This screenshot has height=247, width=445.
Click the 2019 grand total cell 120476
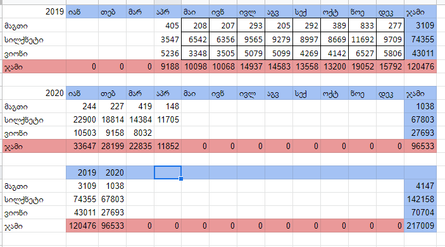420,67
